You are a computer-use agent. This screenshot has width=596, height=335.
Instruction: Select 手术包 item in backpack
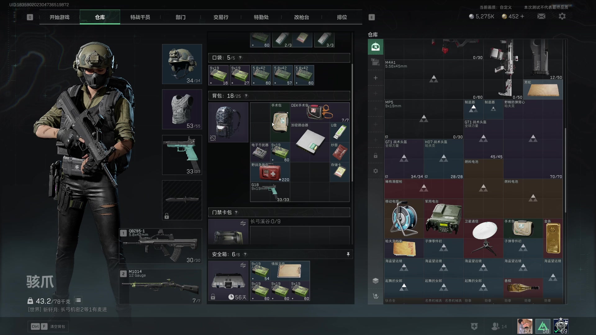pyautogui.click(x=280, y=123)
